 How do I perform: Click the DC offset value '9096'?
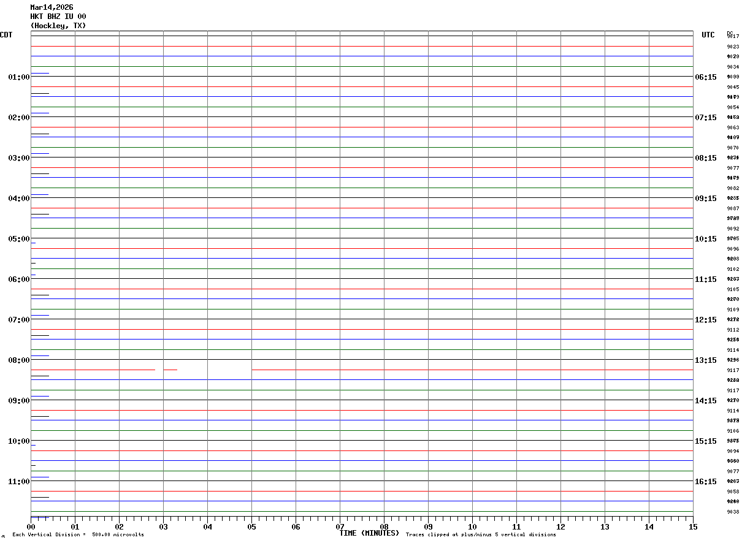[x=732, y=249]
